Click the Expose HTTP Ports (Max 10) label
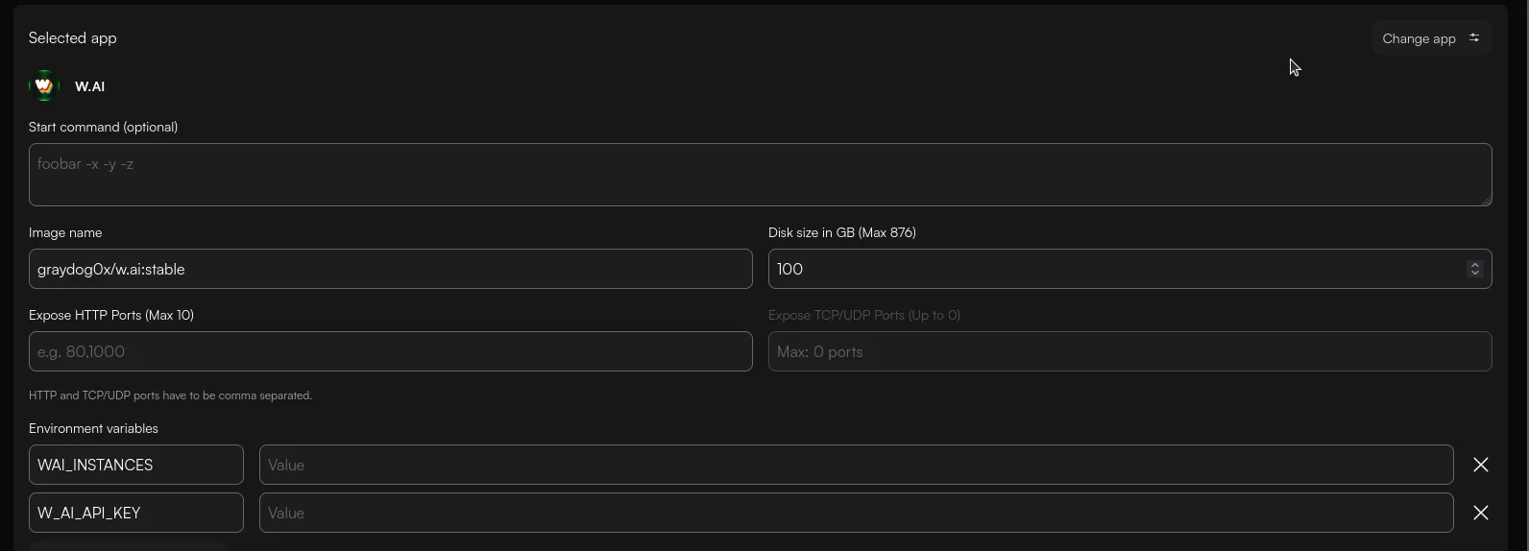 (x=110, y=315)
